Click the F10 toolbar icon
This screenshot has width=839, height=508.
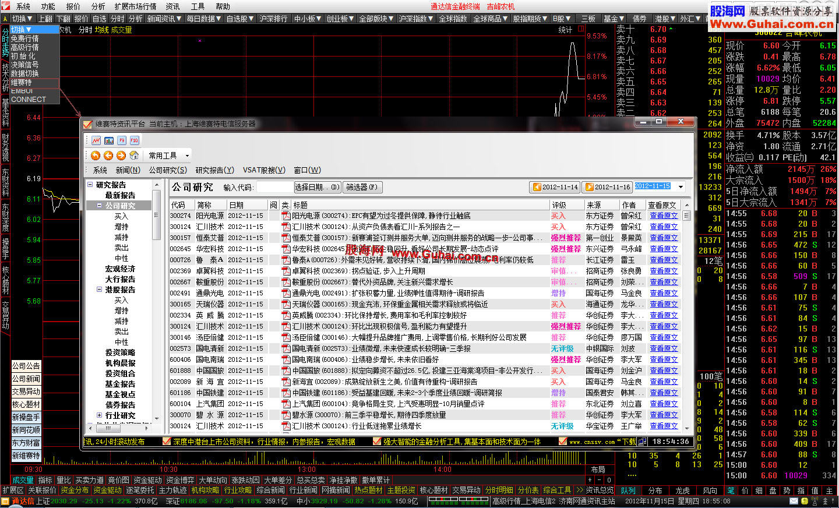pos(134,140)
